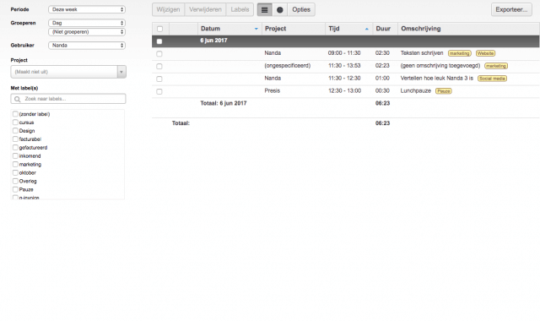This screenshot has width=540, height=321.
Task: Open the (Niet groeperen) dropdown
Action: [87, 32]
